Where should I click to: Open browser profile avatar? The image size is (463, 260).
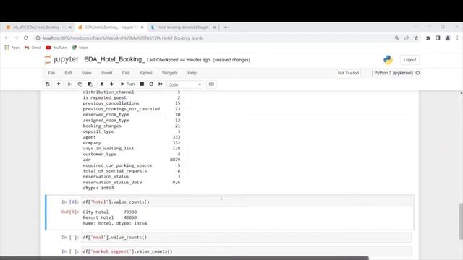[448, 38]
